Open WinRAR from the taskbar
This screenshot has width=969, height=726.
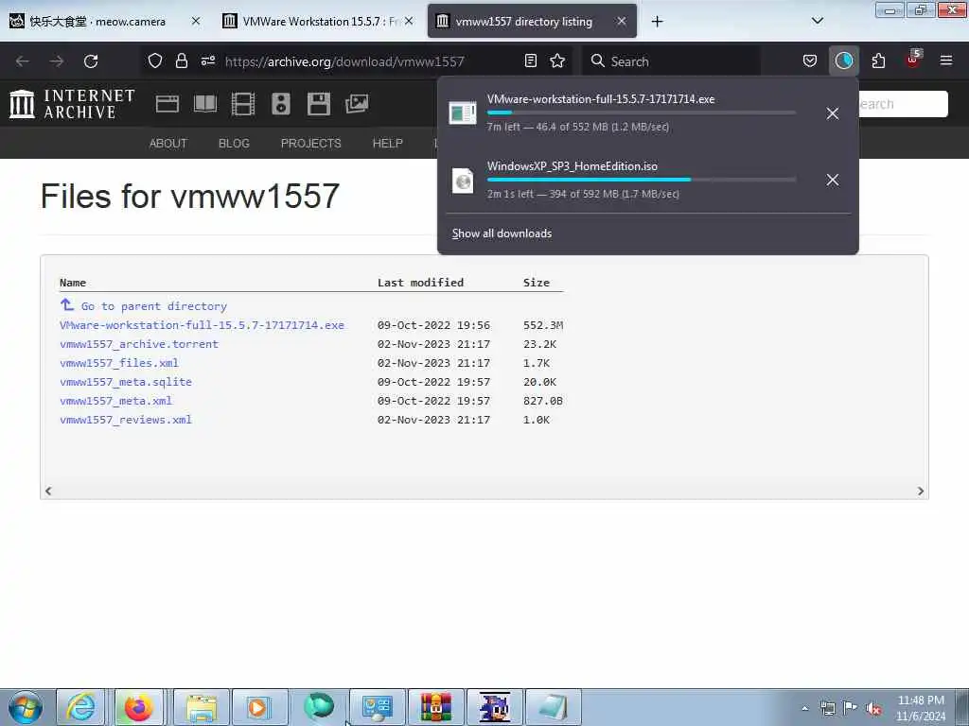435,707
